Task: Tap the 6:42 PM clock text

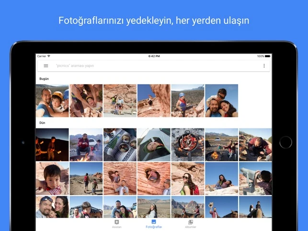Action: pyautogui.click(x=154, y=56)
